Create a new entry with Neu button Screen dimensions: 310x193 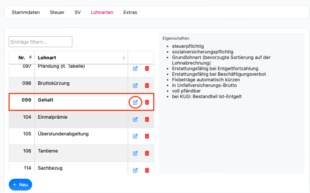click(20, 185)
